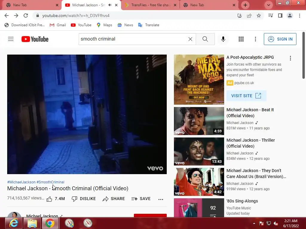Open the pqube.co.uk ad link
The width and height of the screenshot is (306, 229).
[244, 83]
